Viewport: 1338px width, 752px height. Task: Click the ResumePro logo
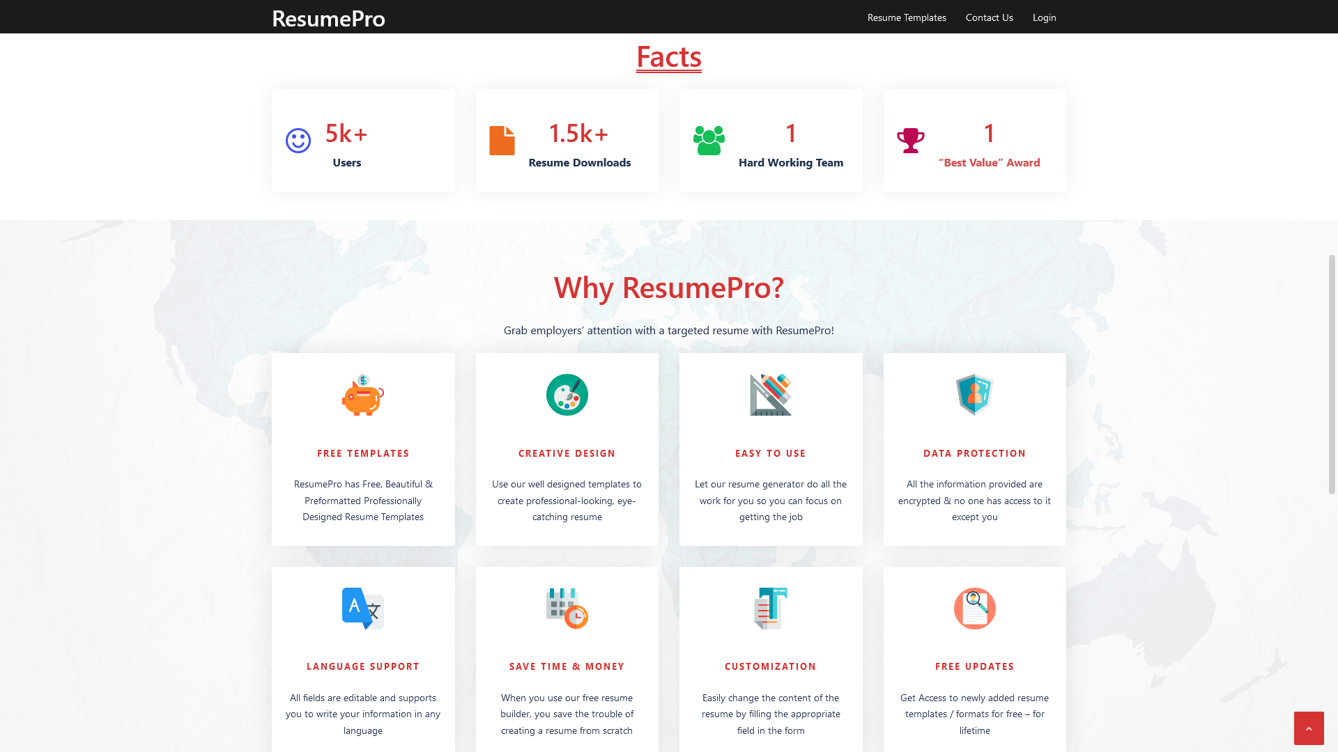(328, 19)
